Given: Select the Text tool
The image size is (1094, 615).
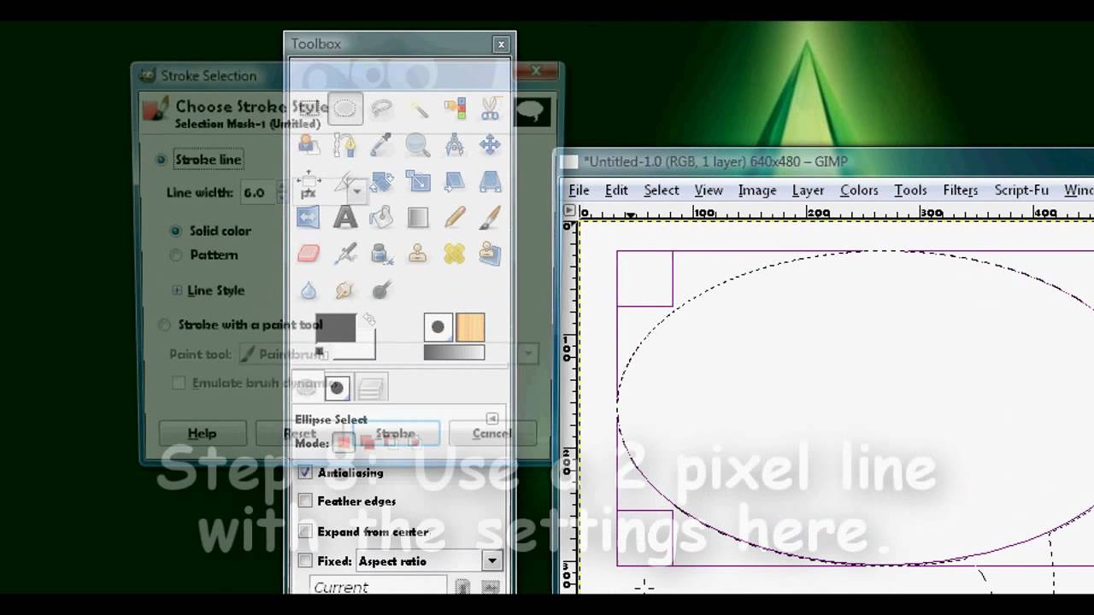Looking at the screenshot, I should [x=345, y=217].
